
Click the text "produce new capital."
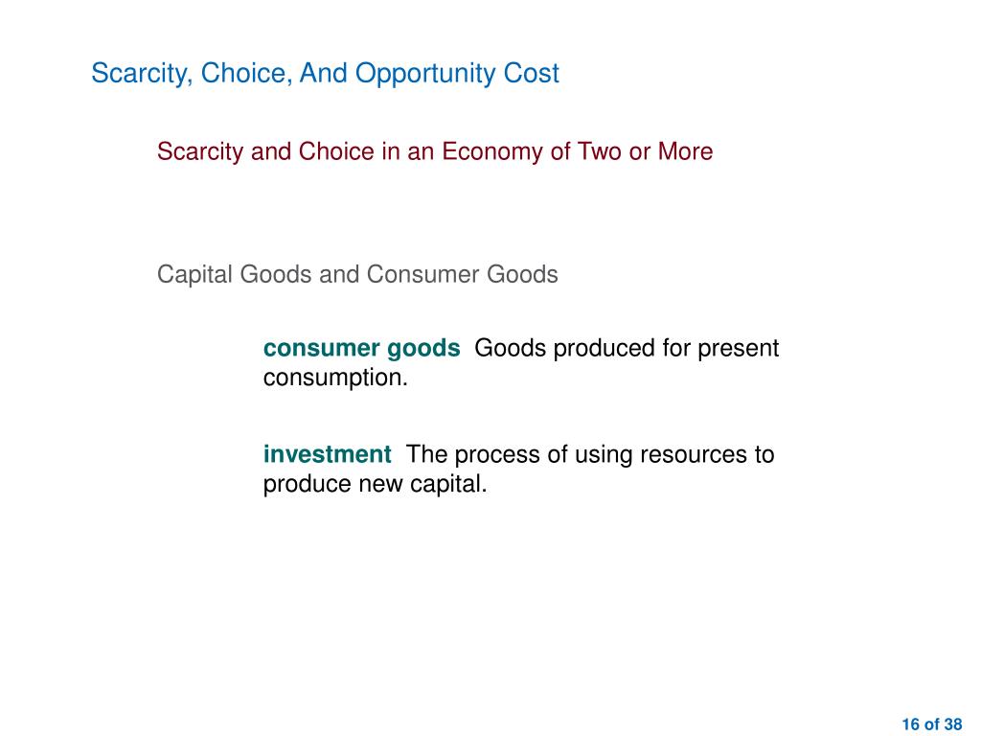[x=375, y=484]
